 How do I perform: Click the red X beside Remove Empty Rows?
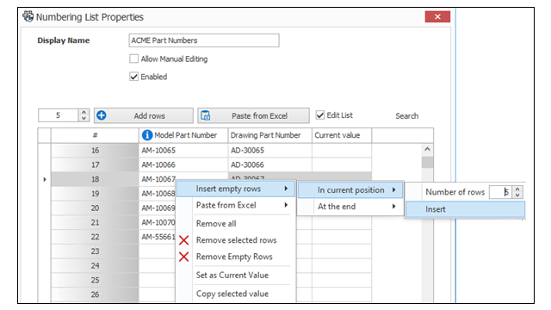coord(183,257)
